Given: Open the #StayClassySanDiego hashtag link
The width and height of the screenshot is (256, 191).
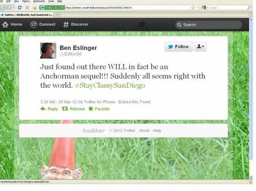Looking at the screenshot, I should click(110, 86).
